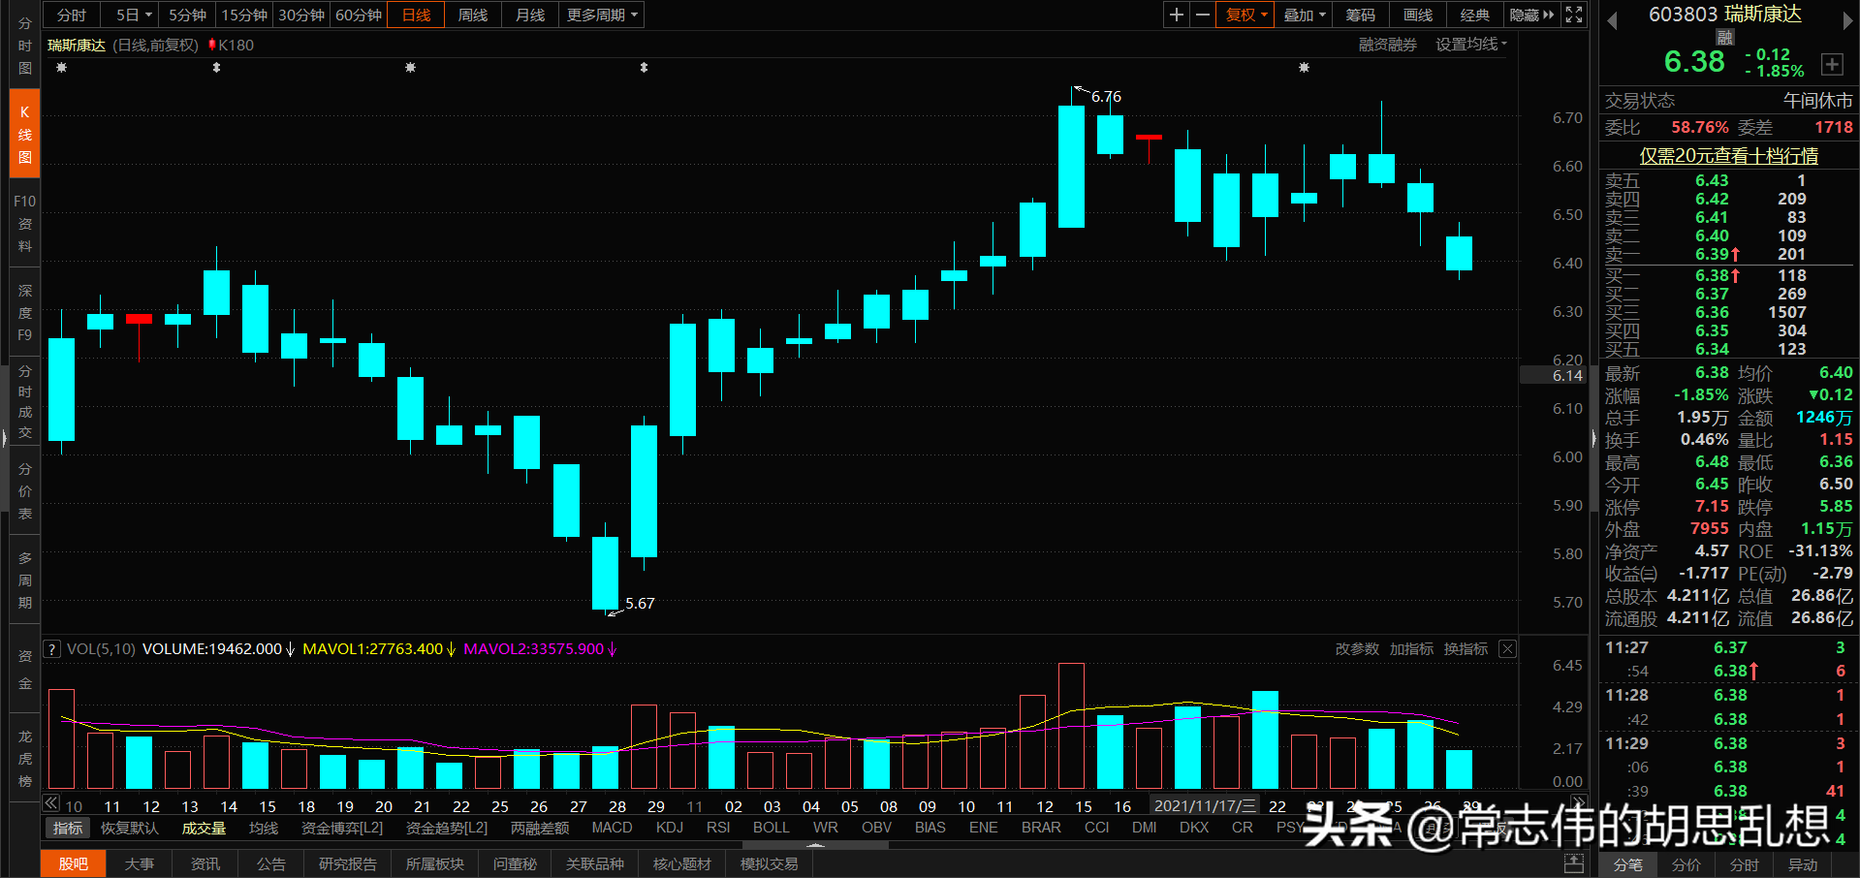Switch to 经典 classic display mode
1860x878 pixels.
[1474, 15]
